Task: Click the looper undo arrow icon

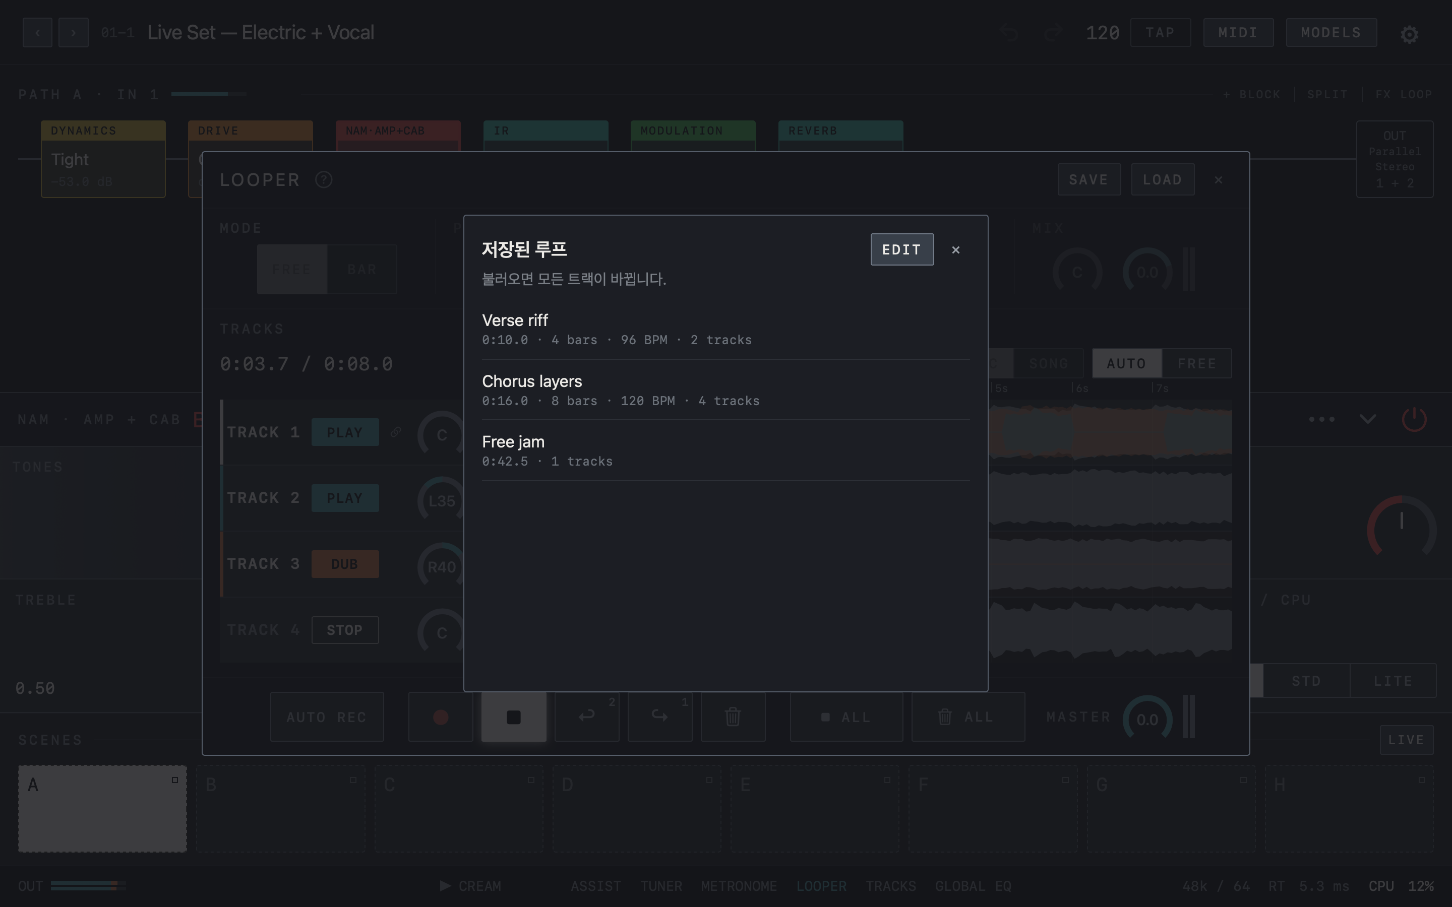Action: coord(587,717)
